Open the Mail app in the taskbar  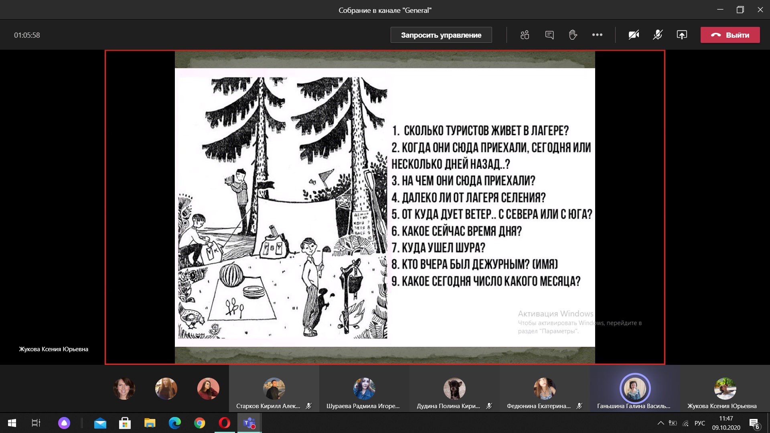pyautogui.click(x=100, y=423)
